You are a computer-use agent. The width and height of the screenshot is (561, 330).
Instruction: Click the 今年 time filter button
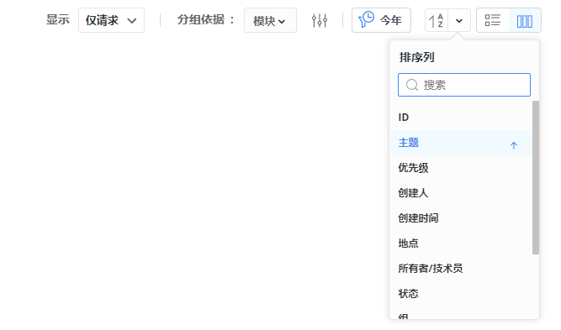click(x=381, y=20)
